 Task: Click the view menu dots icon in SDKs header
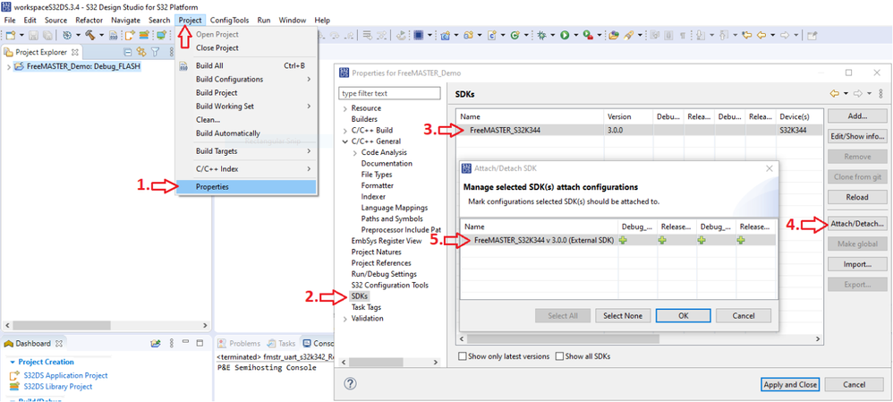click(x=881, y=93)
